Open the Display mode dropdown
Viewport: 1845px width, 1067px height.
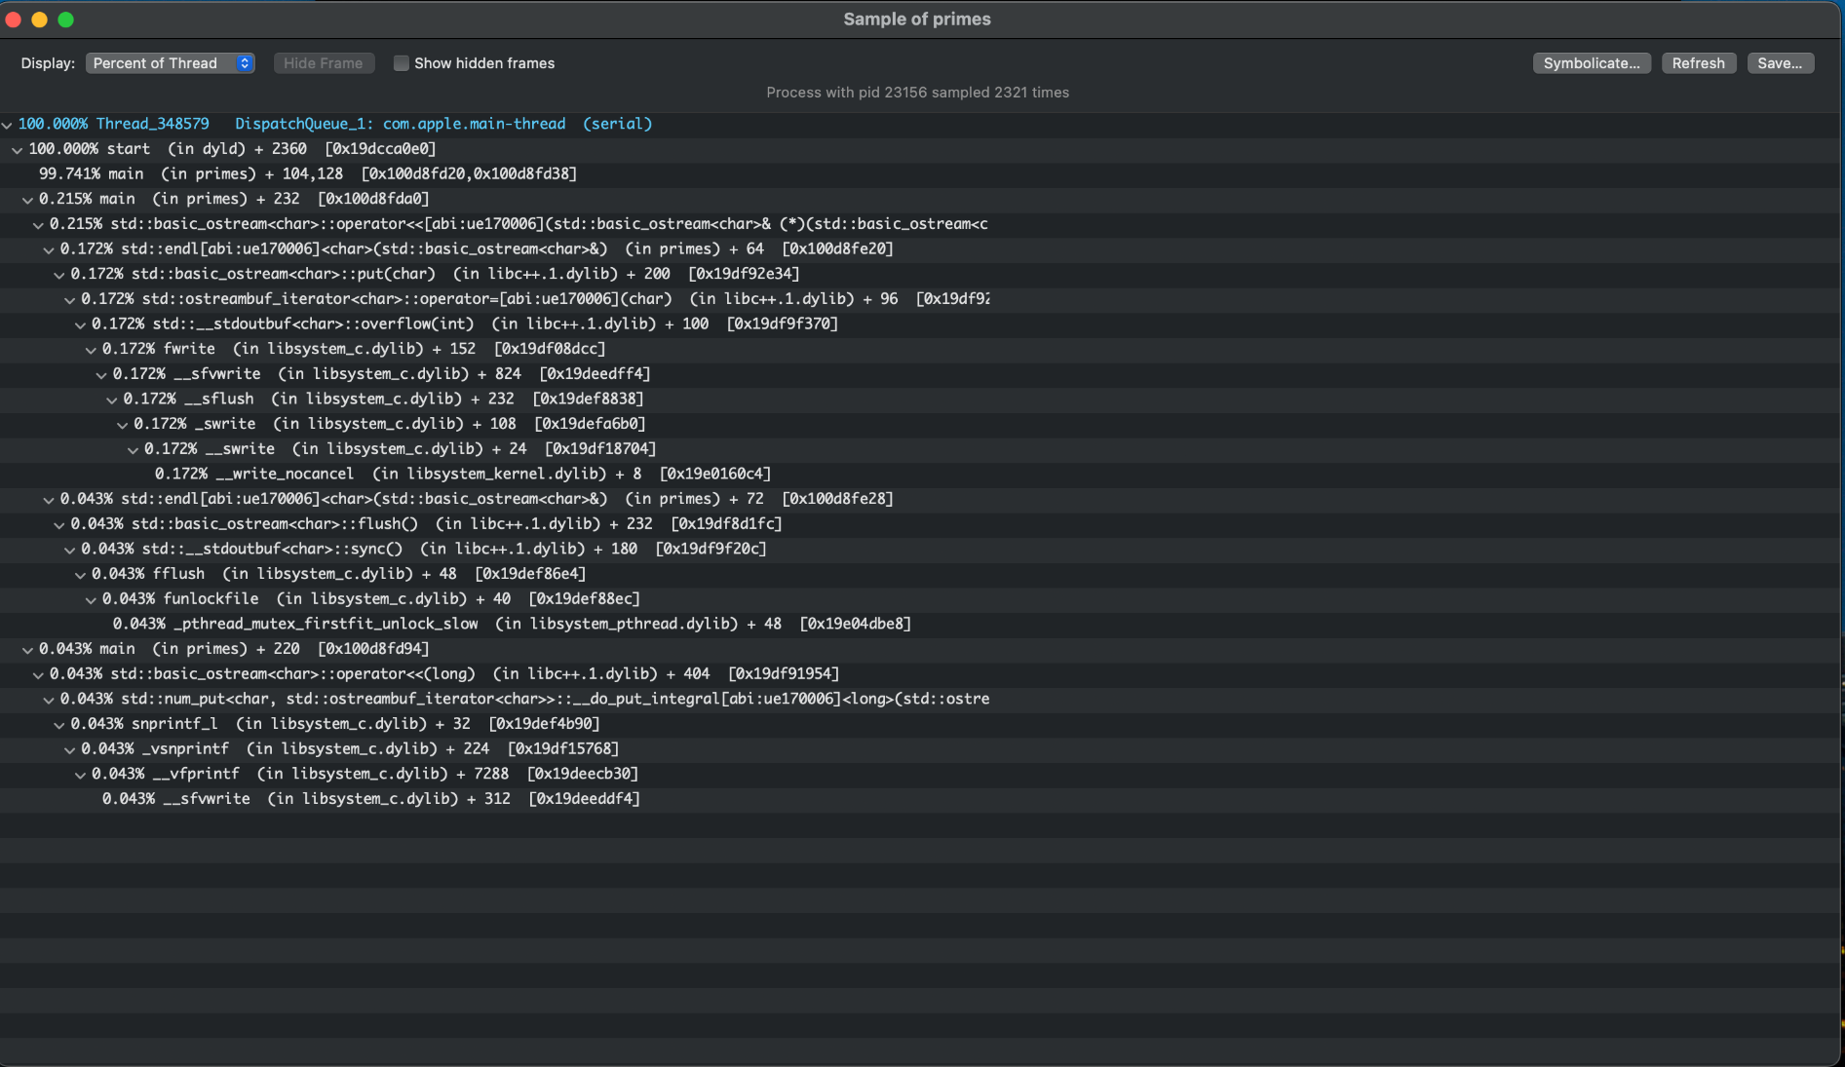click(x=171, y=63)
